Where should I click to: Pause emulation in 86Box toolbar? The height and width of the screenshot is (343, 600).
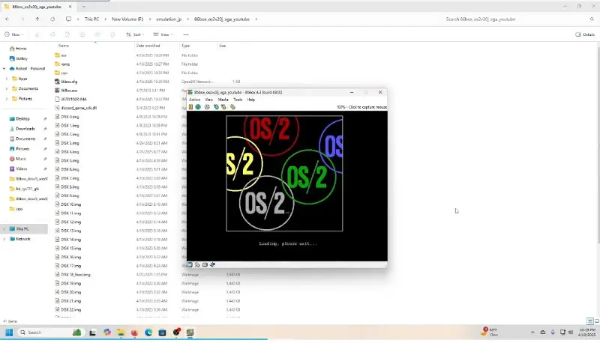point(190,107)
